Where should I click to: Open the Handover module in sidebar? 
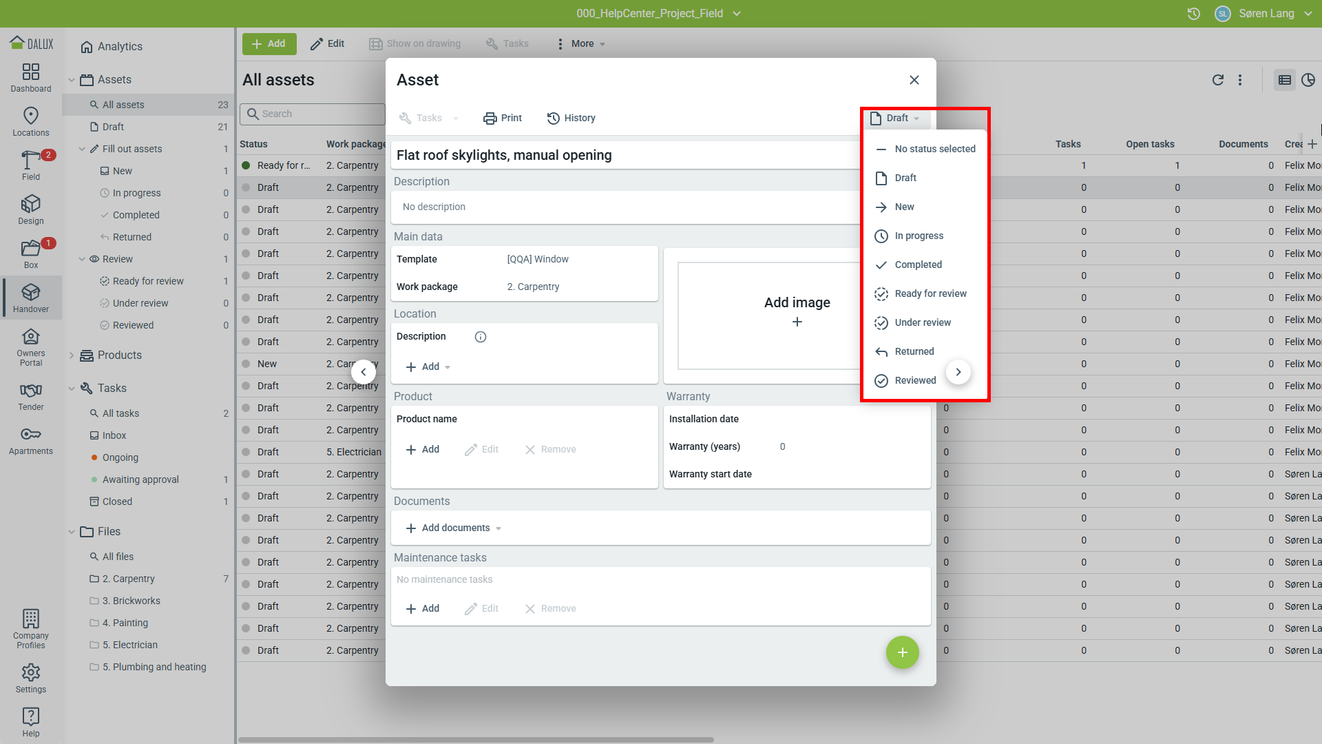tap(30, 298)
